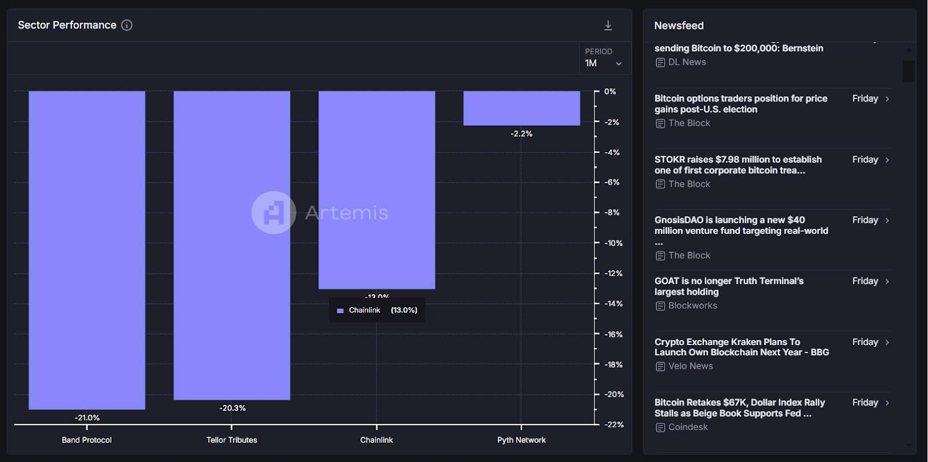Click the Sector Performance info icon
The width and height of the screenshot is (928, 462).
[127, 25]
